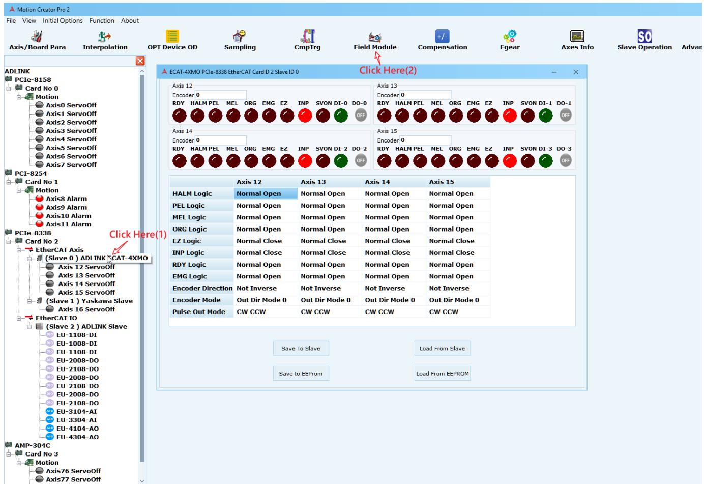The width and height of the screenshot is (704, 484).
Task: Open the Axes Info tool
Action: [x=577, y=40]
